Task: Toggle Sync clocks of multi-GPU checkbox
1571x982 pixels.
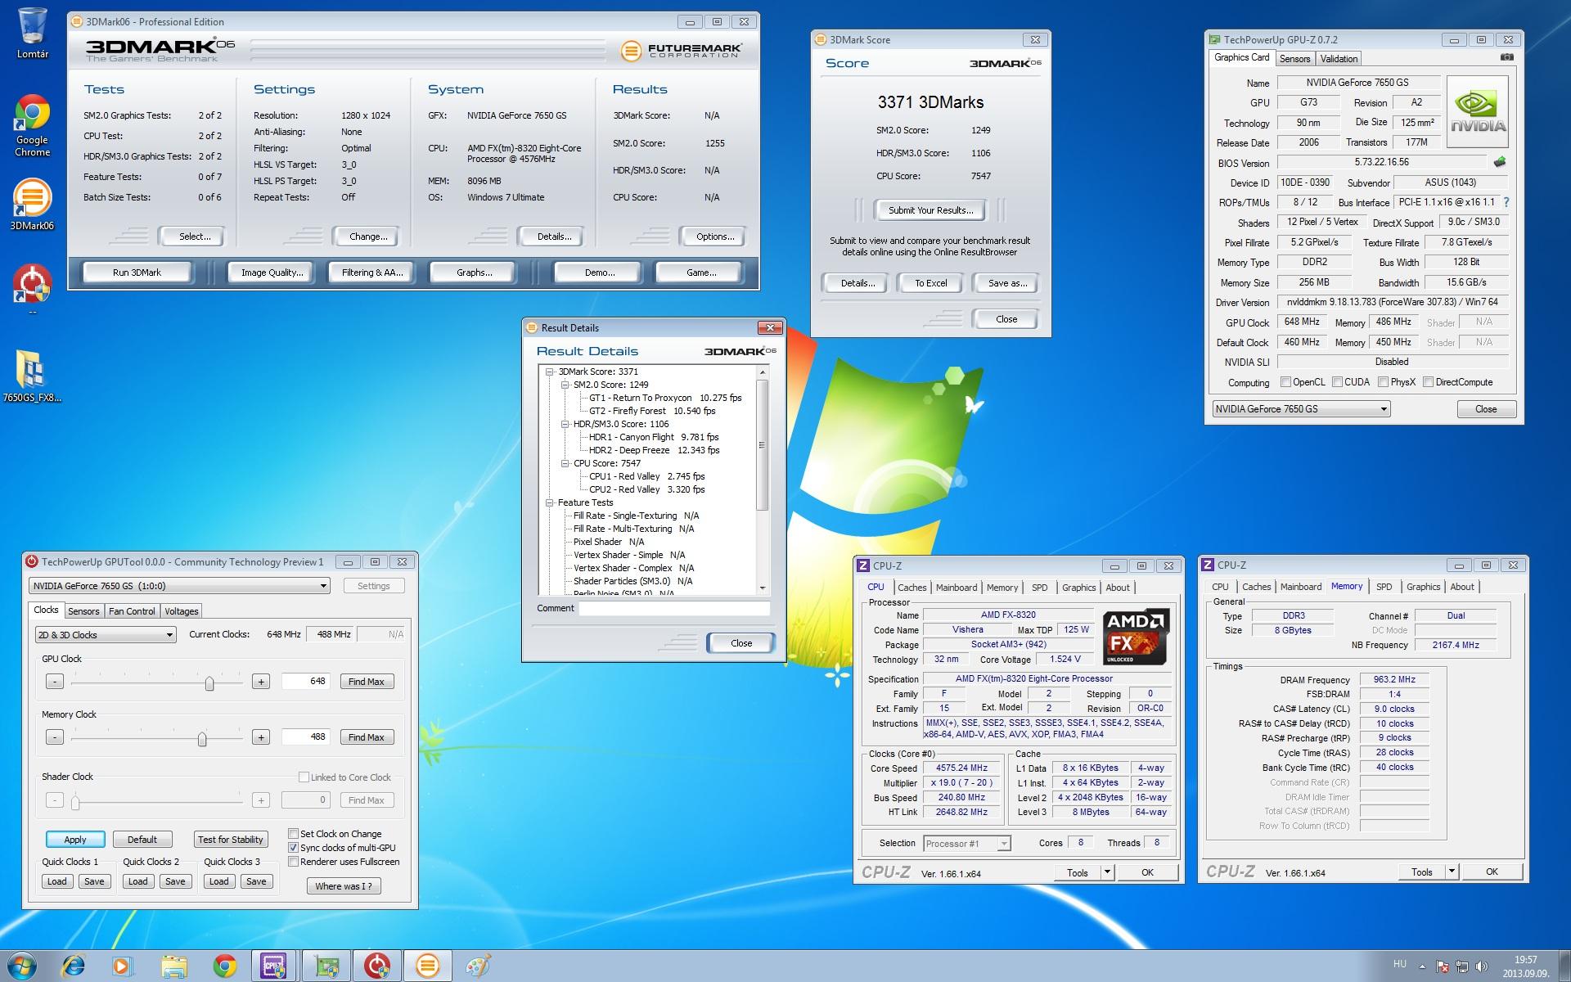Action: (293, 848)
